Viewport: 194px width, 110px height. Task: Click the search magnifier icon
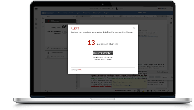point(43,18)
